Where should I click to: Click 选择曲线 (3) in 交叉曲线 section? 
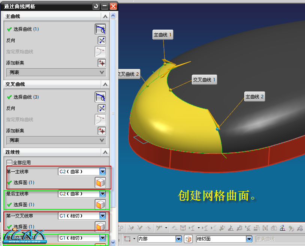click(x=26, y=97)
